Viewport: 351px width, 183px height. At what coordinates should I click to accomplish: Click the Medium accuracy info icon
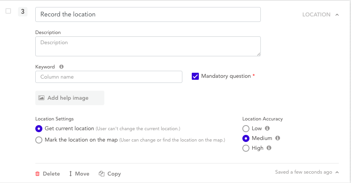tap(277, 138)
